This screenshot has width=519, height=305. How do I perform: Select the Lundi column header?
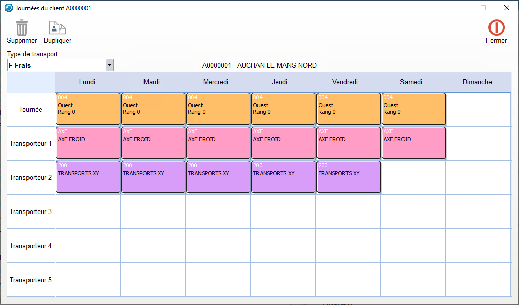click(87, 82)
